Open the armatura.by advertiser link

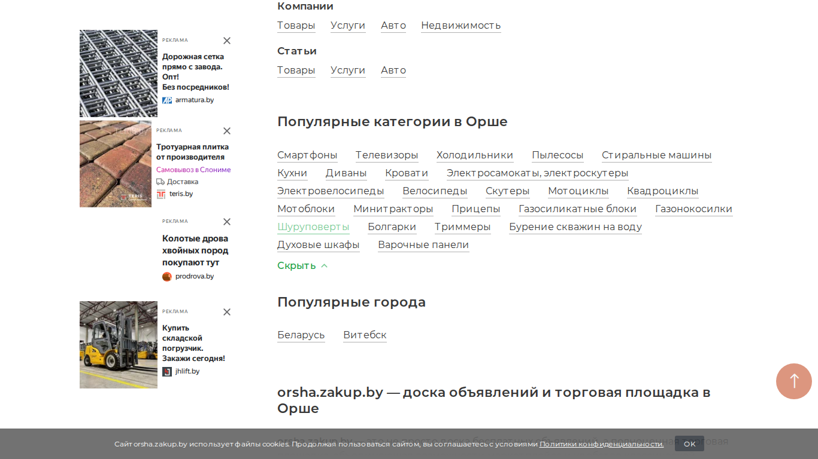tap(195, 100)
